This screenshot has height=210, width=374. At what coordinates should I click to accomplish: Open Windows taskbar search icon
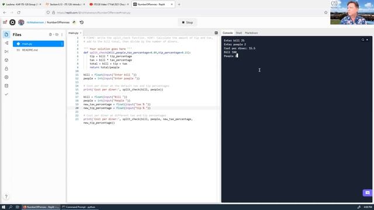pyautogui.click(x=11, y=207)
